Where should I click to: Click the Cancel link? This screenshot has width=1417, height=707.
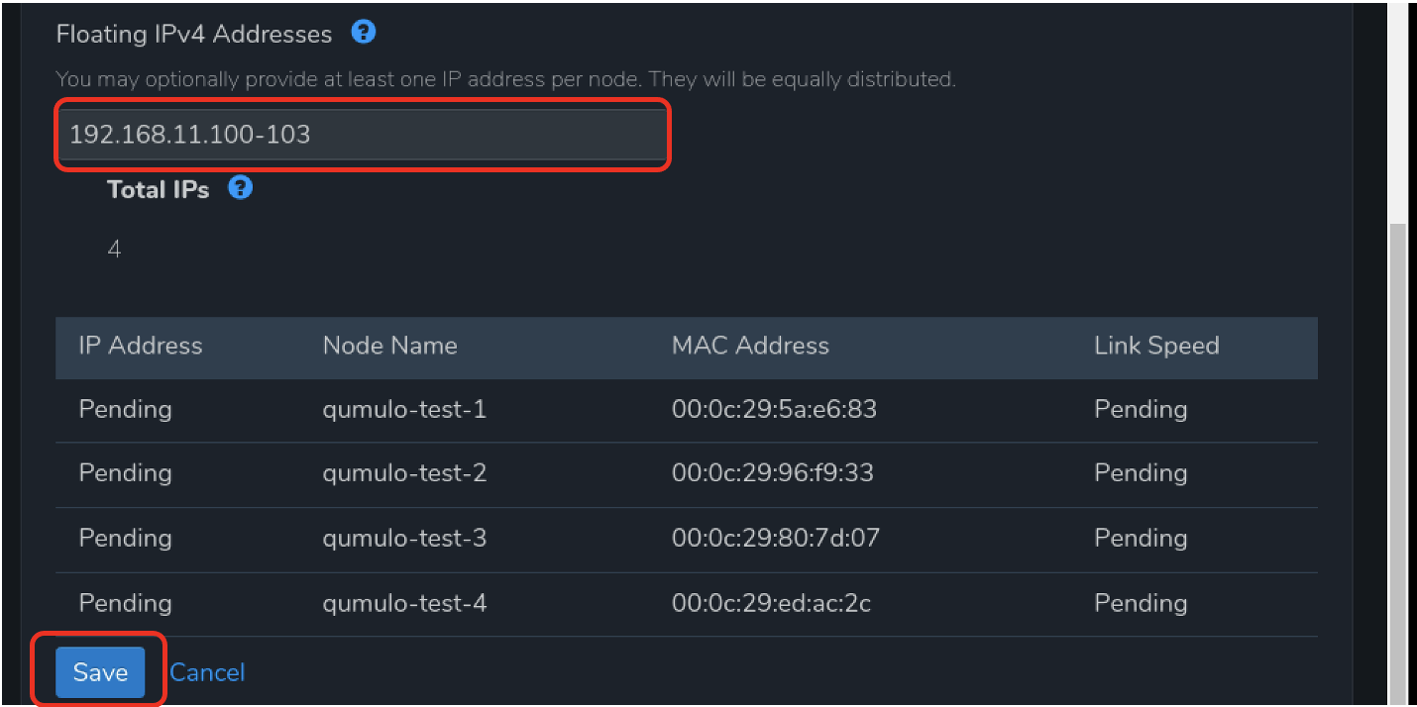pyautogui.click(x=207, y=672)
